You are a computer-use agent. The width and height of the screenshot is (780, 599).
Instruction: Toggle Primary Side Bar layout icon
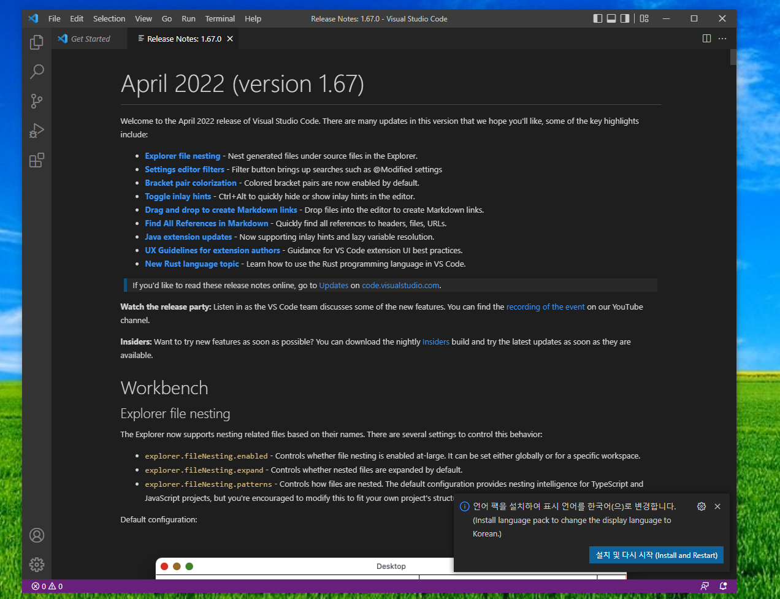point(598,18)
